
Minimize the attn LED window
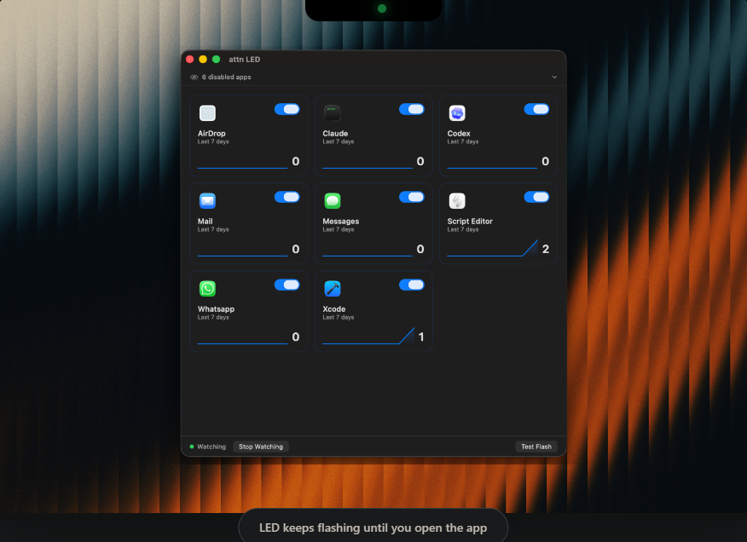(x=203, y=59)
